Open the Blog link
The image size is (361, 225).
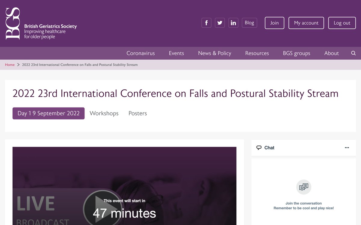(x=249, y=23)
